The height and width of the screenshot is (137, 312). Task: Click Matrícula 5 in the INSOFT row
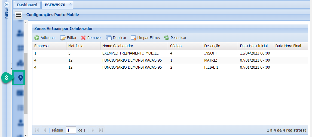click(x=83, y=53)
